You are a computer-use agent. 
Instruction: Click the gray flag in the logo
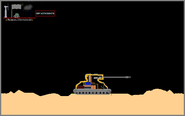point(17,7)
